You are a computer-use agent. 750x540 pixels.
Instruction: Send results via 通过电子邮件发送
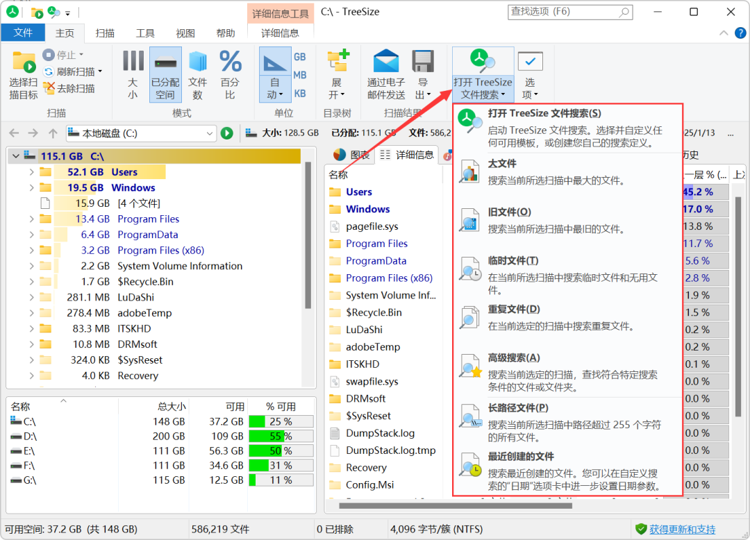(386, 74)
